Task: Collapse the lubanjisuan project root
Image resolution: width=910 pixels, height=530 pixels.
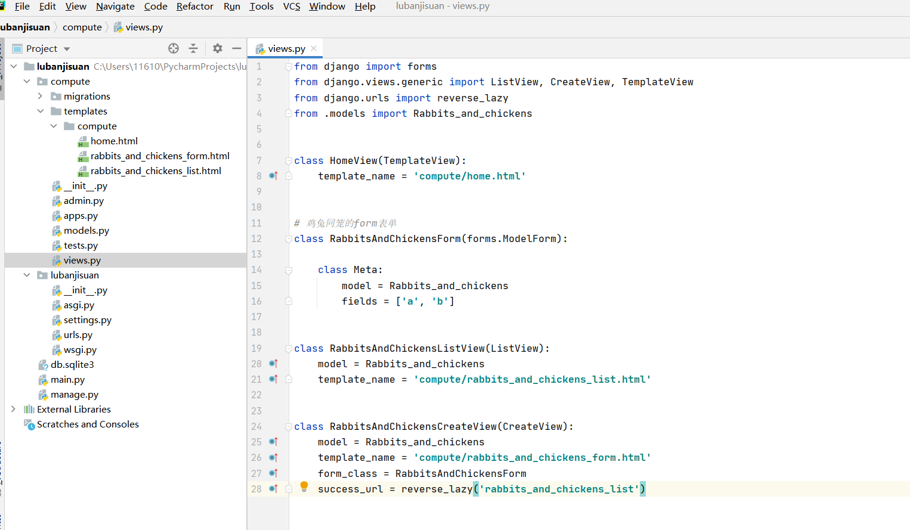Action: click(14, 66)
